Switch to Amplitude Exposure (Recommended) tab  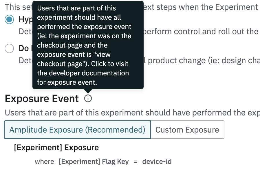click(77, 130)
